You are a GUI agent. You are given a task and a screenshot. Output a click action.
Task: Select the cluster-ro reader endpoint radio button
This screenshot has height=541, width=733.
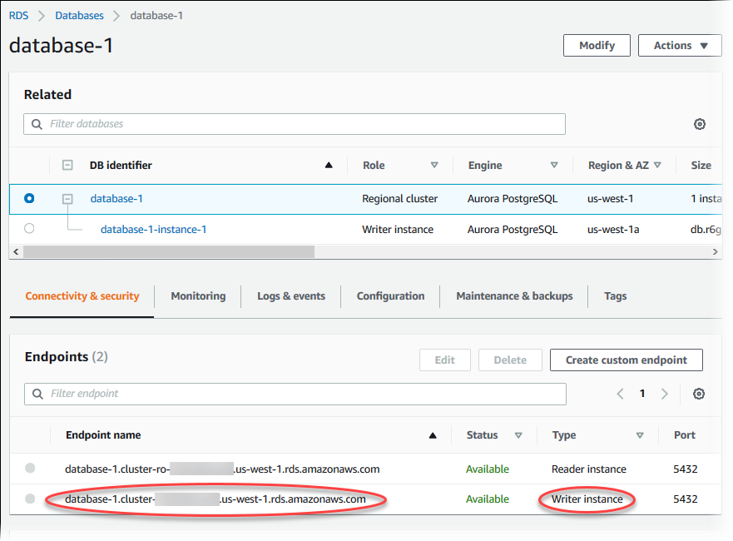(x=30, y=469)
